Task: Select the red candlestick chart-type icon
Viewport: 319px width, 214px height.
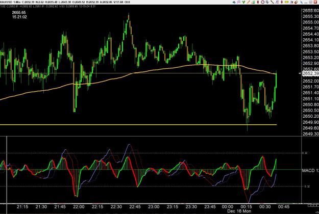Action: coord(258,2)
